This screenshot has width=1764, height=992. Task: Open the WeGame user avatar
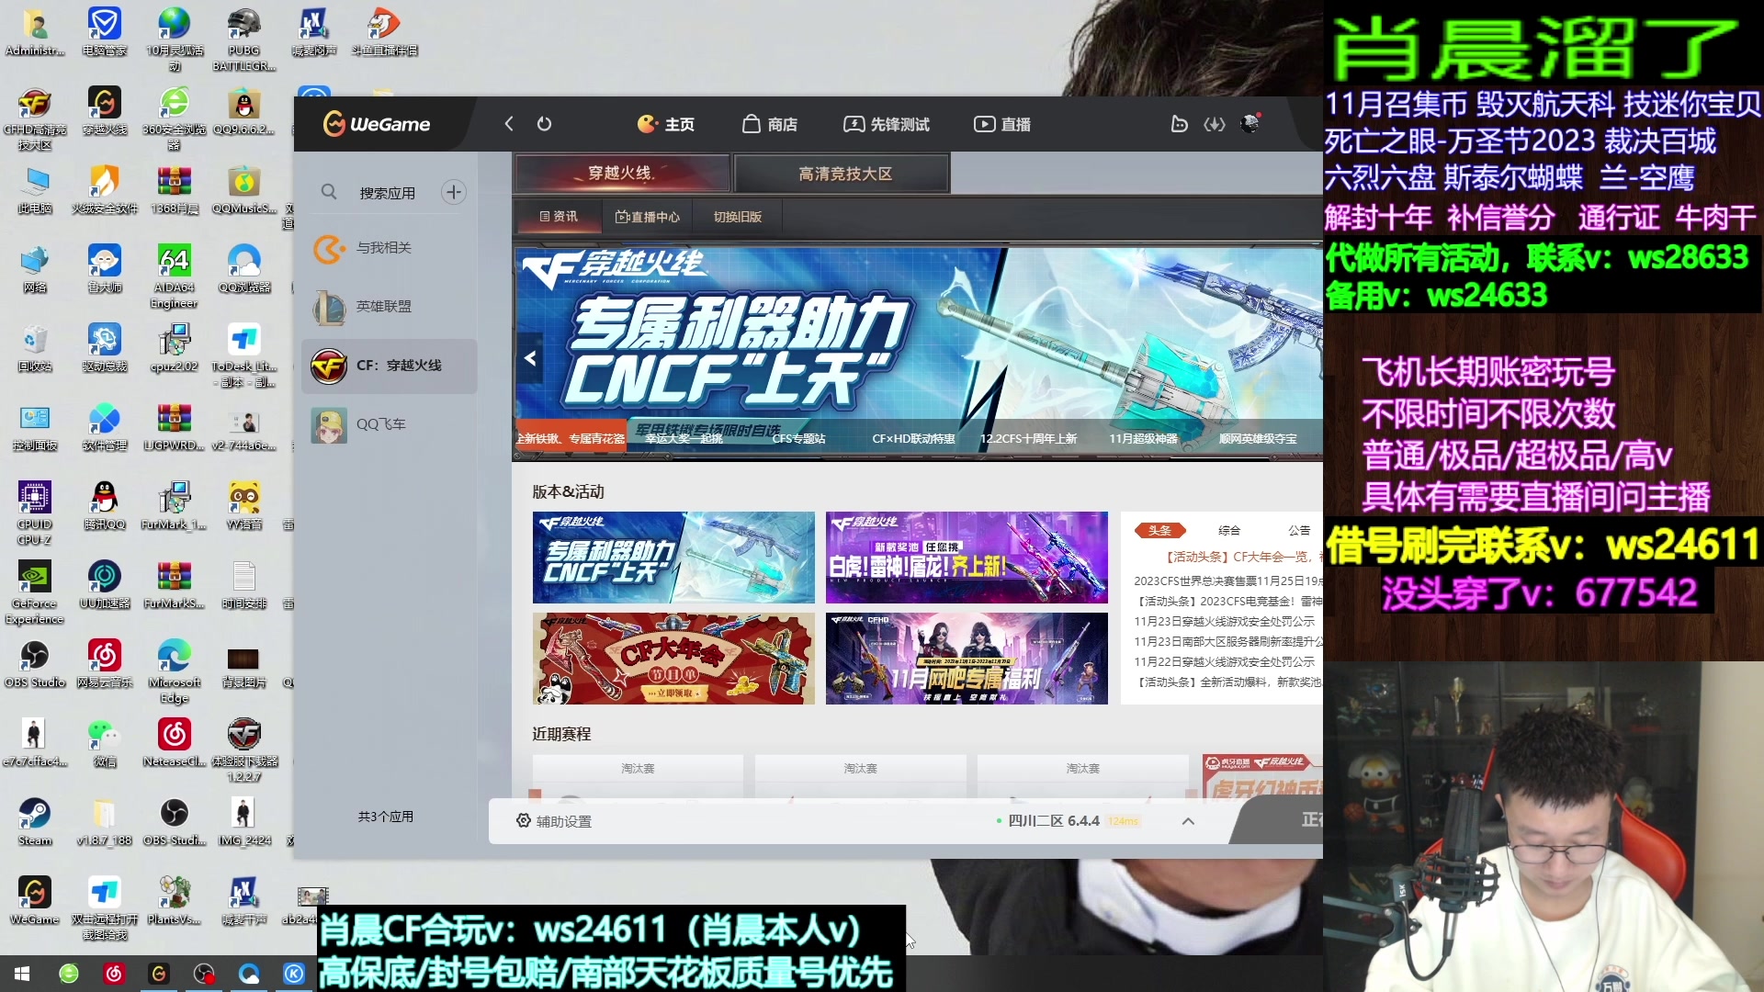(1250, 123)
